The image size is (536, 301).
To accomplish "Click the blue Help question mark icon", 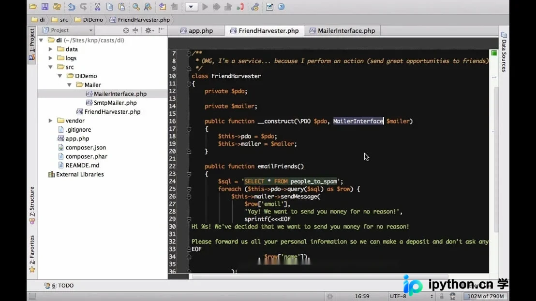I will pyautogui.click(x=282, y=6).
